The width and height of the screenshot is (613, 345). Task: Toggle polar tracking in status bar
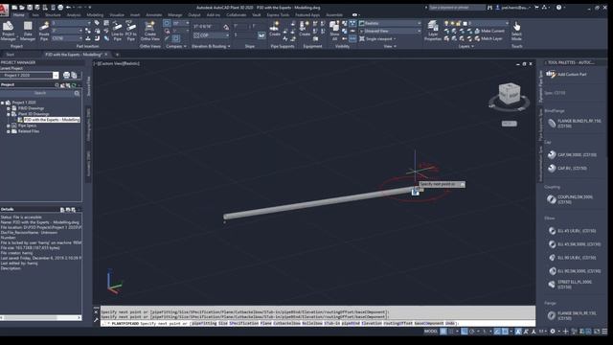point(472,332)
